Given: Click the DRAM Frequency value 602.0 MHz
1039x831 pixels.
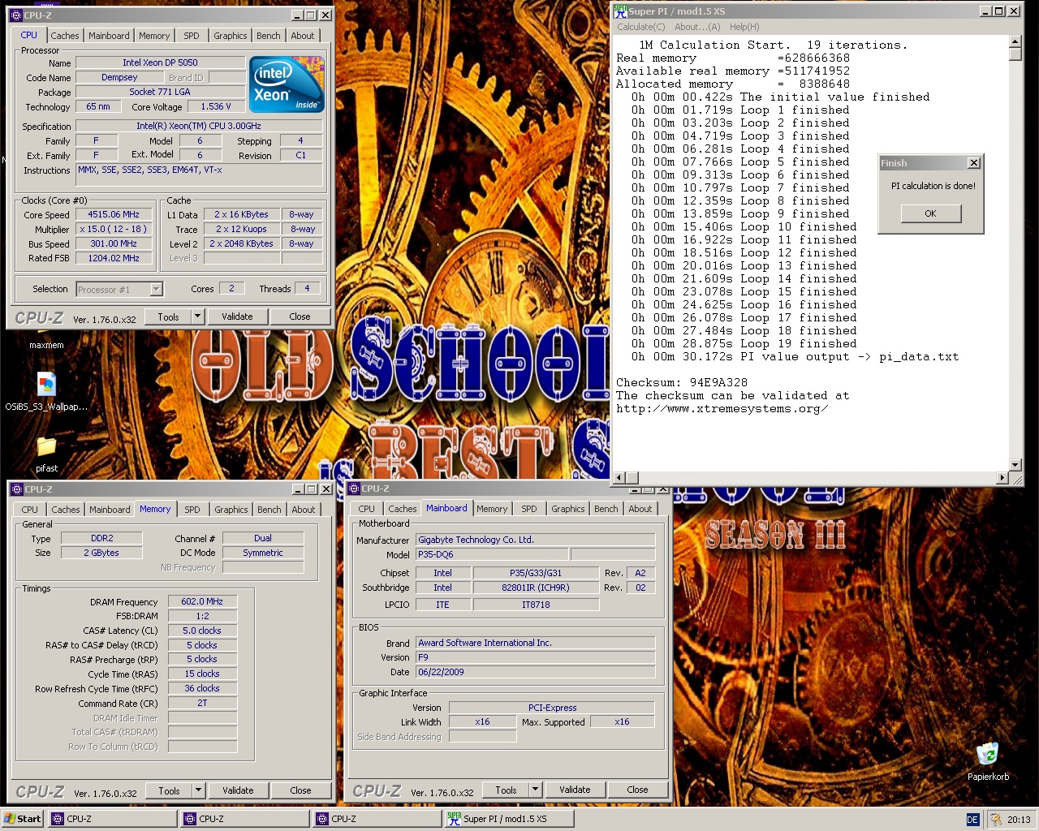Looking at the screenshot, I should [202, 602].
